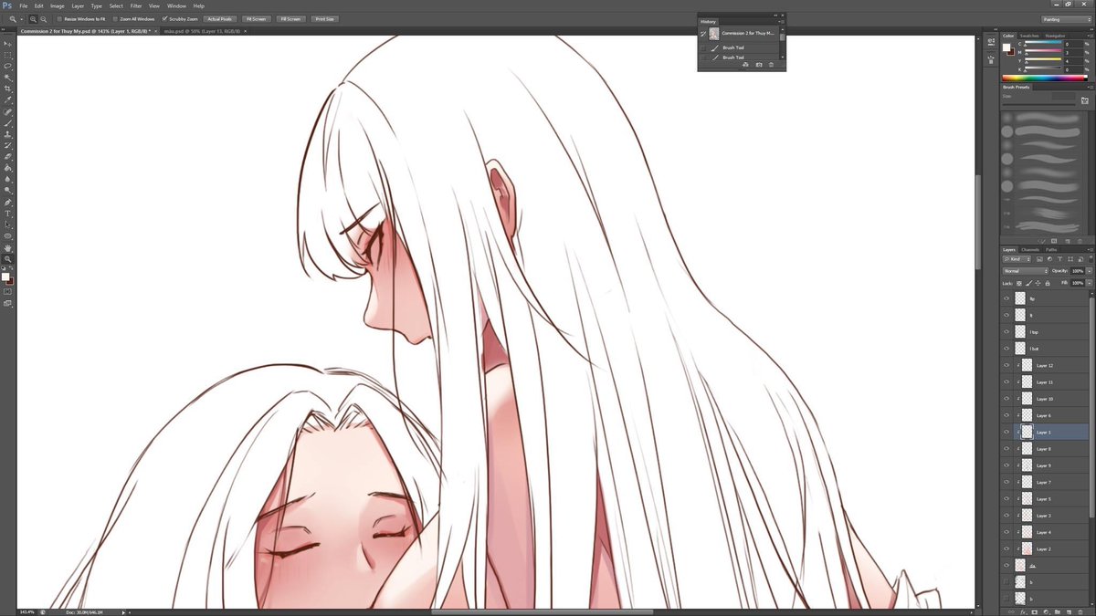Switch to the mike.psd document tab
The height and width of the screenshot is (616, 1096).
(202, 31)
